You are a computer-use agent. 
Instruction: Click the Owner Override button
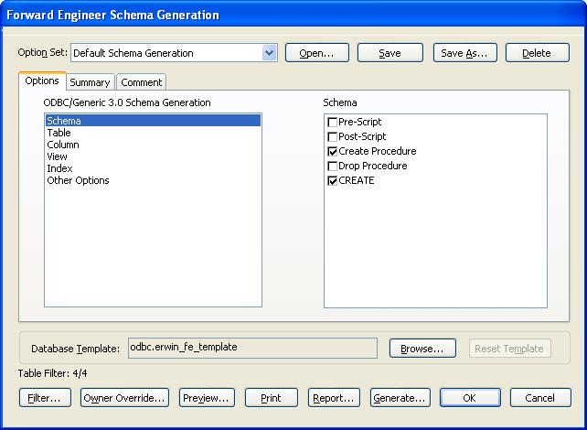point(124,398)
